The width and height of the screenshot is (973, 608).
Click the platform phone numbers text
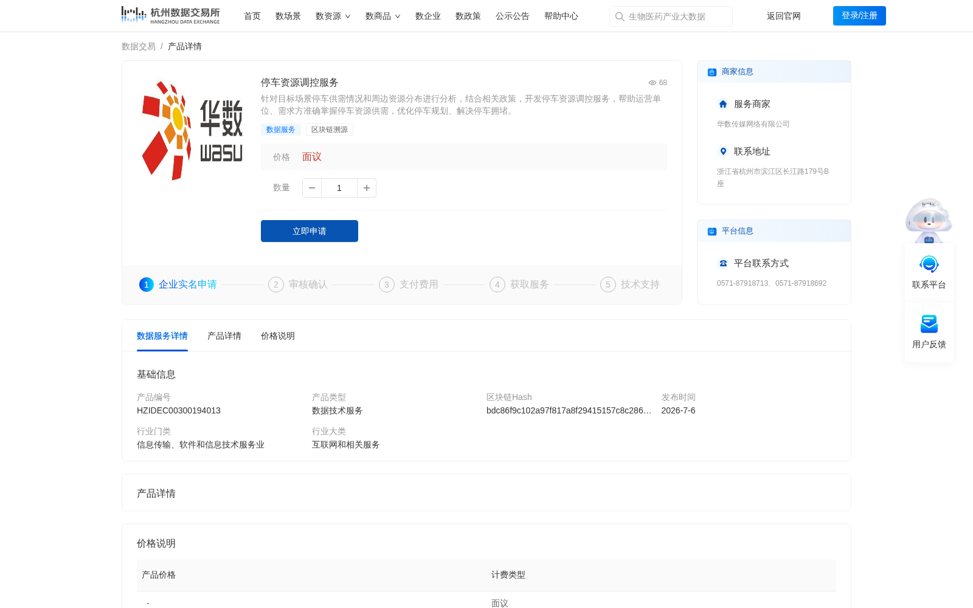pyautogui.click(x=772, y=283)
